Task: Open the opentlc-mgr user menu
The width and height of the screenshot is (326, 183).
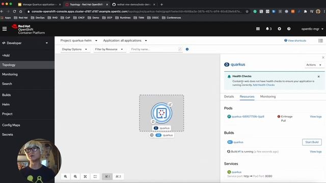Action: tap(312, 29)
